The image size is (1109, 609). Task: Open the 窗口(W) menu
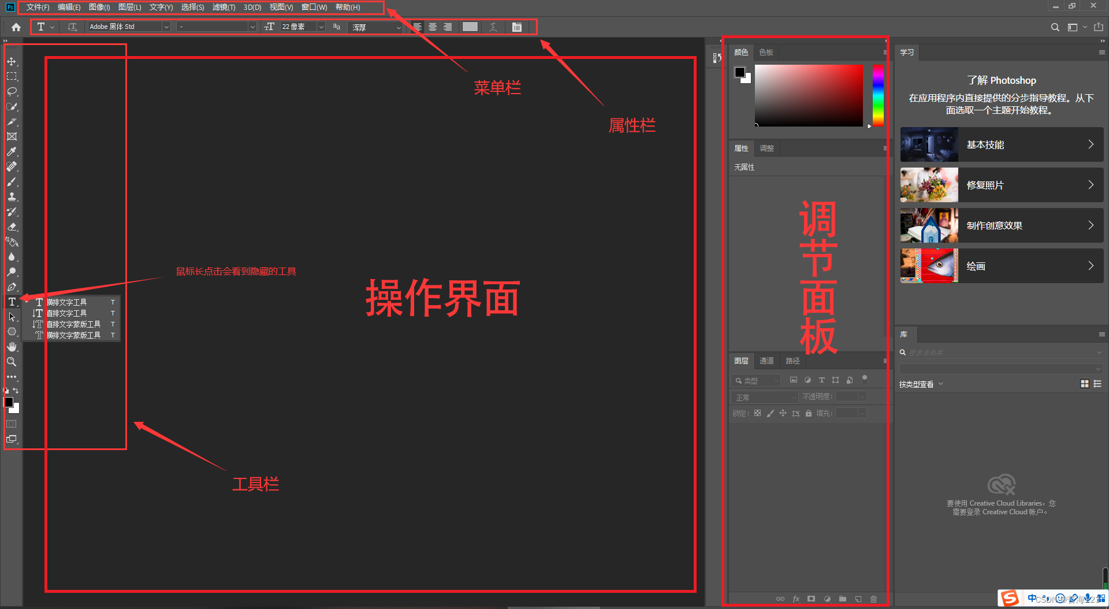pos(314,8)
